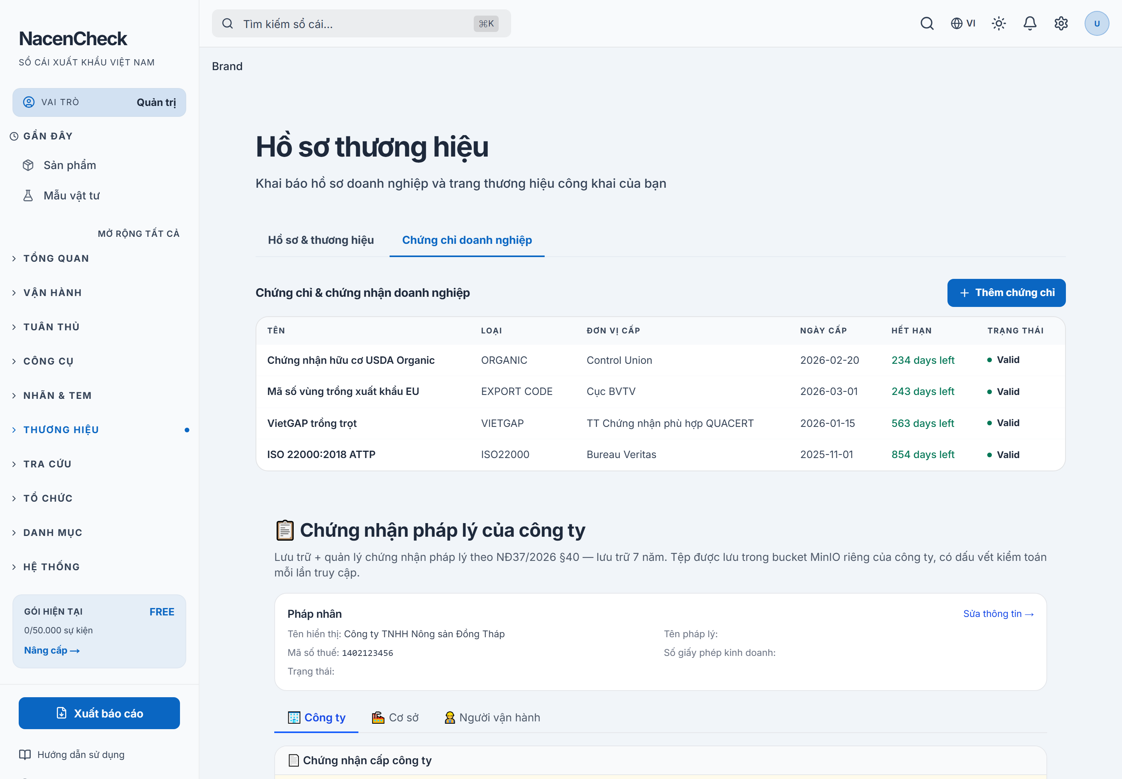Switch to Người vận hành tab
The height and width of the screenshot is (779, 1122).
click(492, 717)
